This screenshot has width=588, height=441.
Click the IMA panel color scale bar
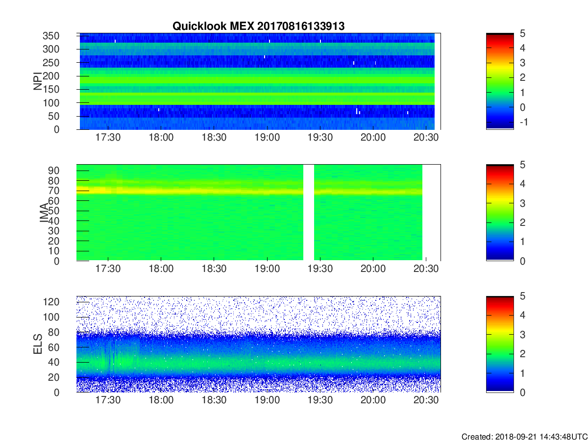coord(500,213)
